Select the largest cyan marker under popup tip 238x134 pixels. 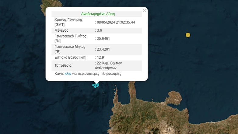tap(97, 85)
